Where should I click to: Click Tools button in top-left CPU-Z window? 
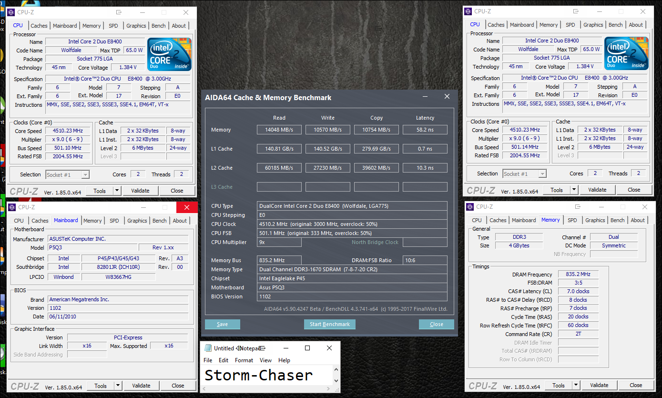tap(100, 191)
